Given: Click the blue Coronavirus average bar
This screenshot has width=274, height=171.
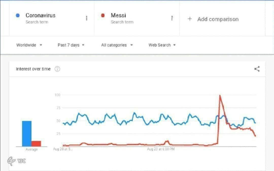Looking at the screenshot, I should pyautogui.click(x=27, y=134).
